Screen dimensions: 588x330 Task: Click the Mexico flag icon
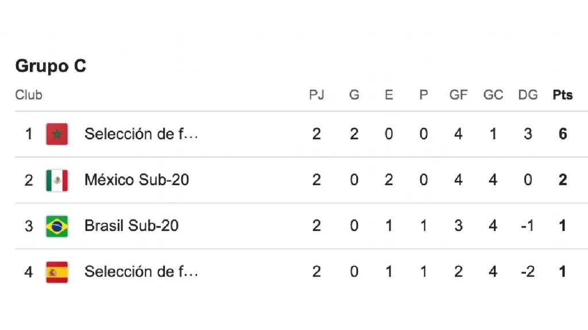(x=57, y=180)
